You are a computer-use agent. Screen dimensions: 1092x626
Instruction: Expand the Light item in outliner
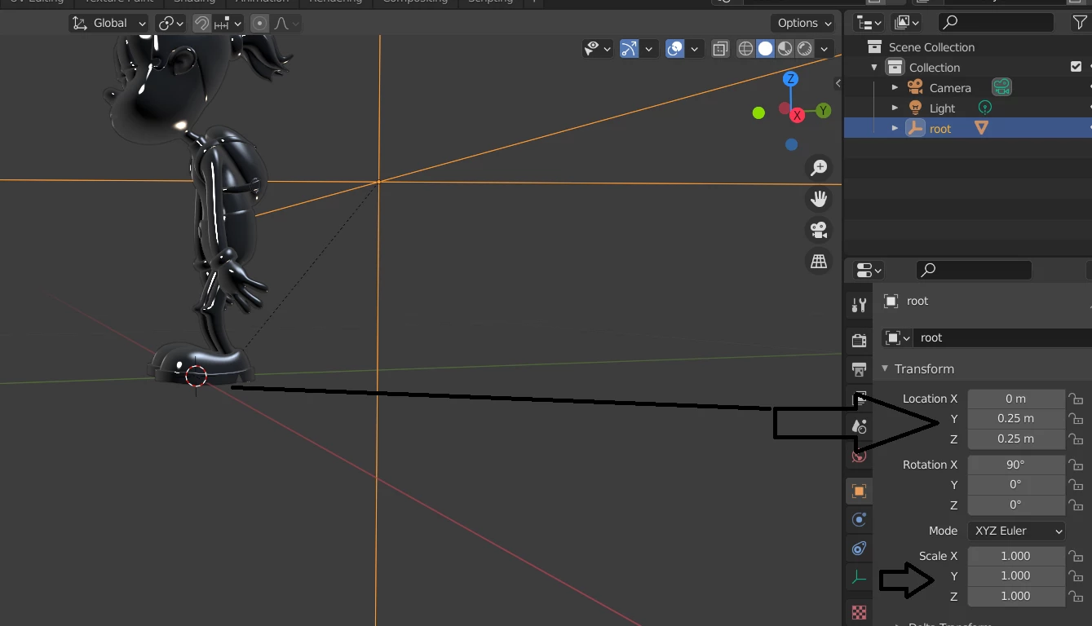coord(895,108)
